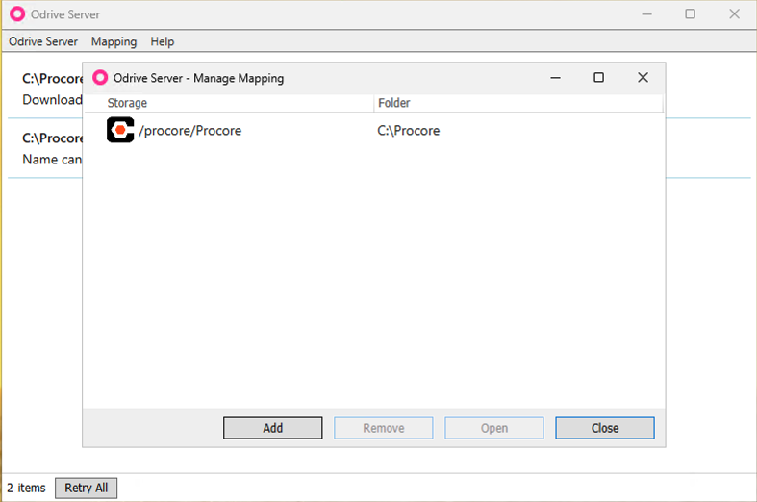This screenshot has height=502, width=757.
Task: Select the /procore/Procore mapping entry
Action: [x=189, y=131]
